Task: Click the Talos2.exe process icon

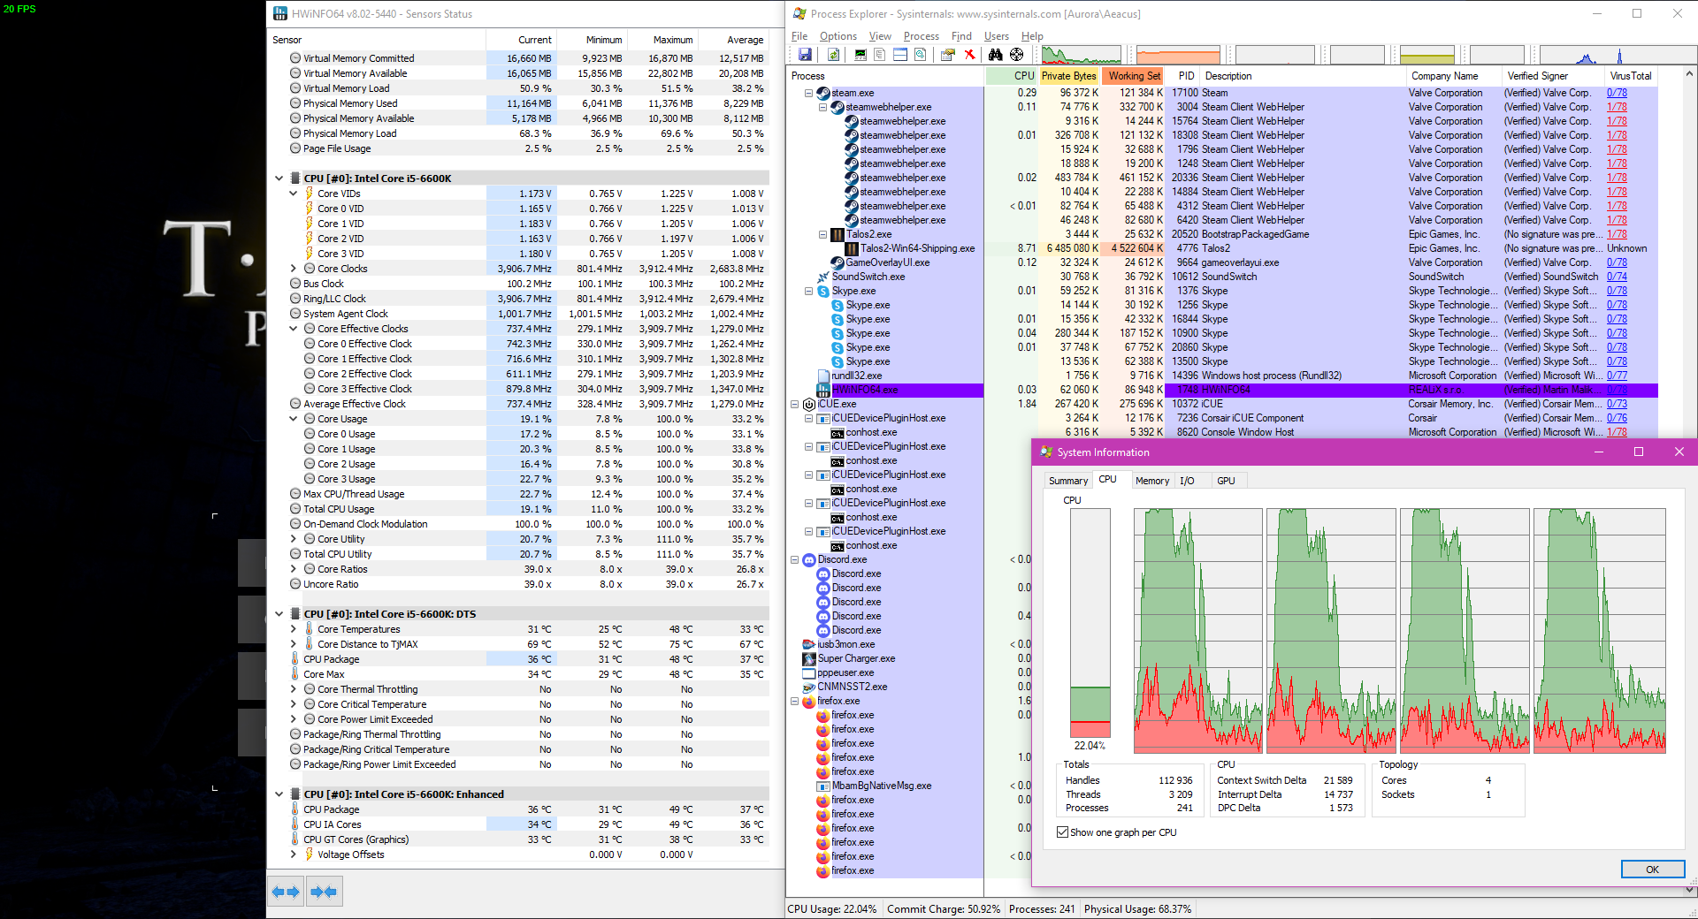Action: 838,234
